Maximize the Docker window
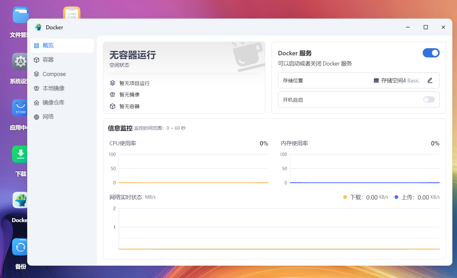The height and width of the screenshot is (278, 457). (x=426, y=27)
